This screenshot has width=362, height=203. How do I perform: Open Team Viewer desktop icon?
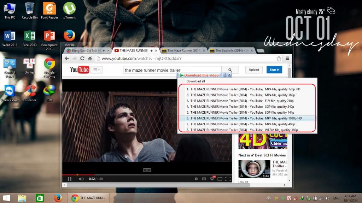tap(10, 93)
